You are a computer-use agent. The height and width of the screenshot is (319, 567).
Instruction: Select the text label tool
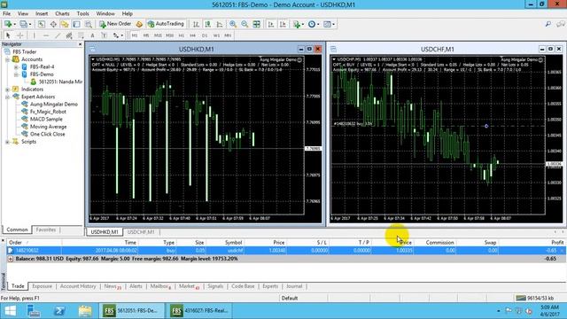click(105, 35)
